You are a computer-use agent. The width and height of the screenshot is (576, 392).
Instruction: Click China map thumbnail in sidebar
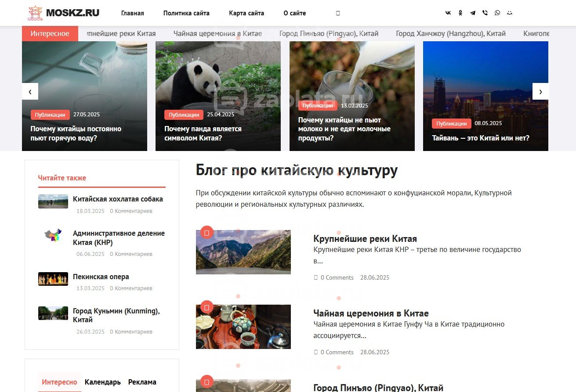(x=53, y=236)
